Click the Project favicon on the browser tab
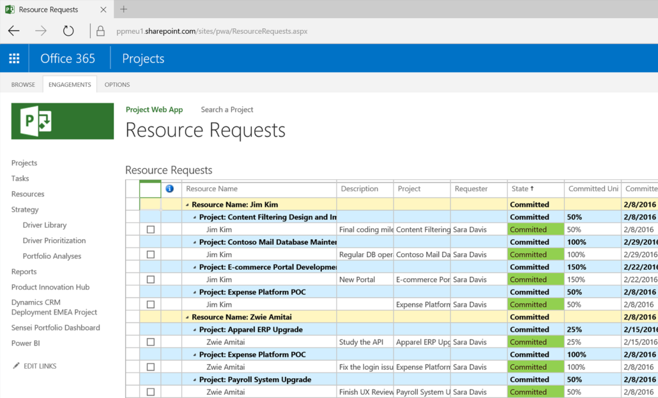The width and height of the screenshot is (658, 398). pyautogui.click(x=10, y=9)
